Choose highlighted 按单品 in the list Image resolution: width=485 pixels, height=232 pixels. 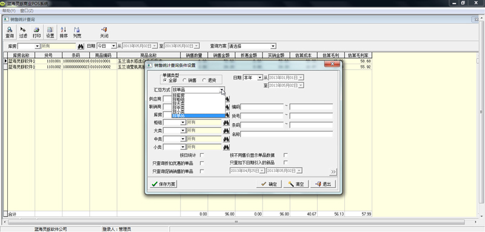[198, 116]
